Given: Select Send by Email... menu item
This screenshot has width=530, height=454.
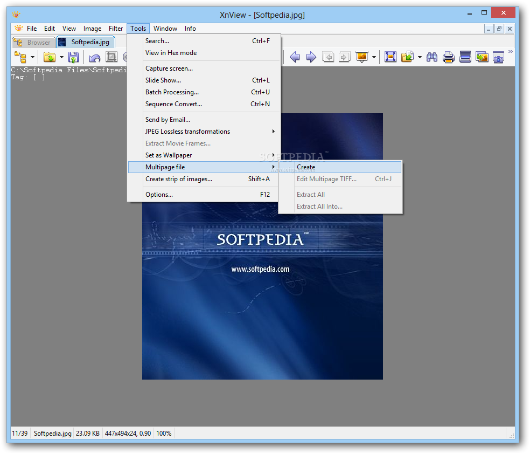Looking at the screenshot, I should (x=204, y=119).
